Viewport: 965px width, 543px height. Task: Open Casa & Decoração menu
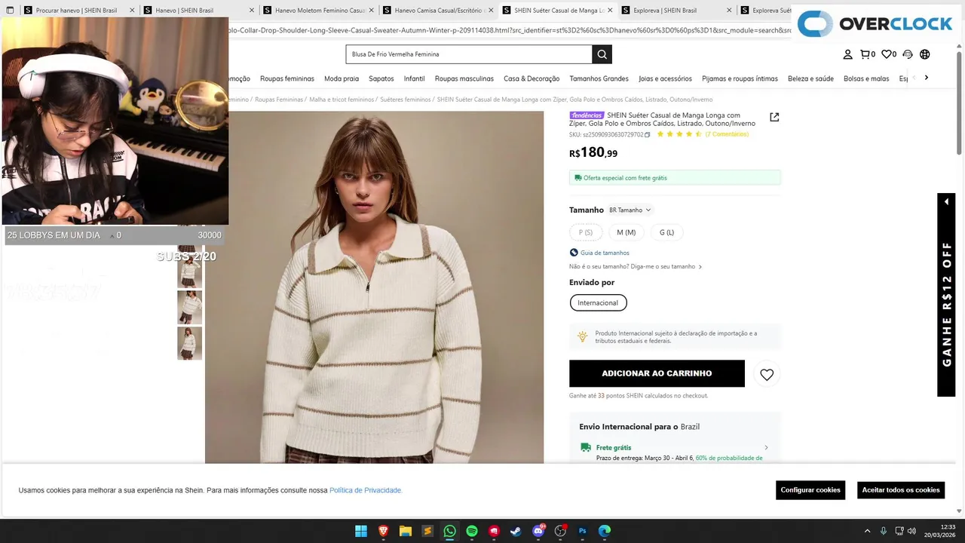pyautogui.click(x=532, y=78)
